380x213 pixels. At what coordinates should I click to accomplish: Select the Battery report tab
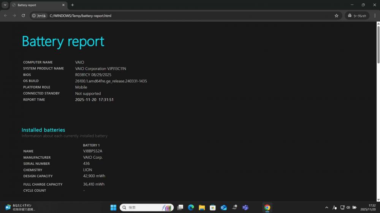click(x=39, y=5)
